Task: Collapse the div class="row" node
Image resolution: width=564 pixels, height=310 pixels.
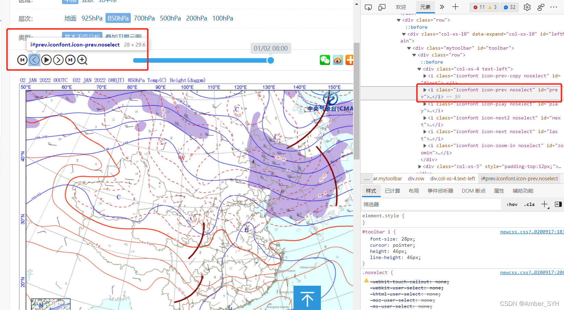Action: (x=399, y=20)
